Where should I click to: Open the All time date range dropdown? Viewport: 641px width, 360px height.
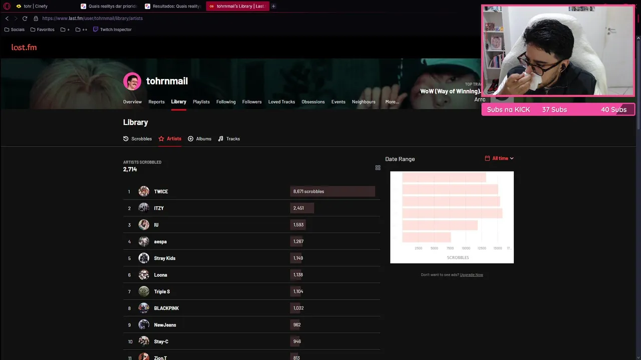tap(499, 158)
